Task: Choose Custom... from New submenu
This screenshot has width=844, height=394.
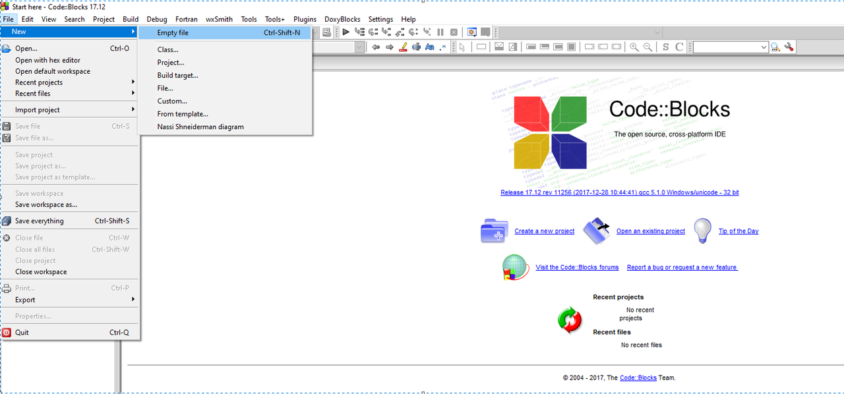Action: click(224, 101)
